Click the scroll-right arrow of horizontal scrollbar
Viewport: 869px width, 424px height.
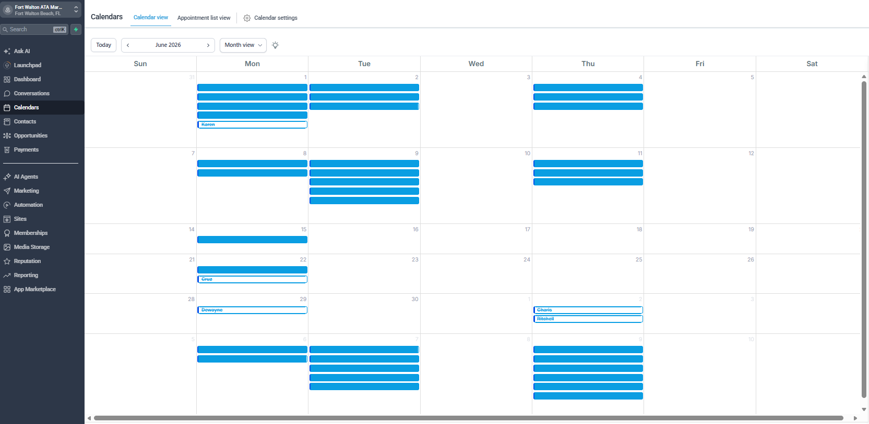855,418
